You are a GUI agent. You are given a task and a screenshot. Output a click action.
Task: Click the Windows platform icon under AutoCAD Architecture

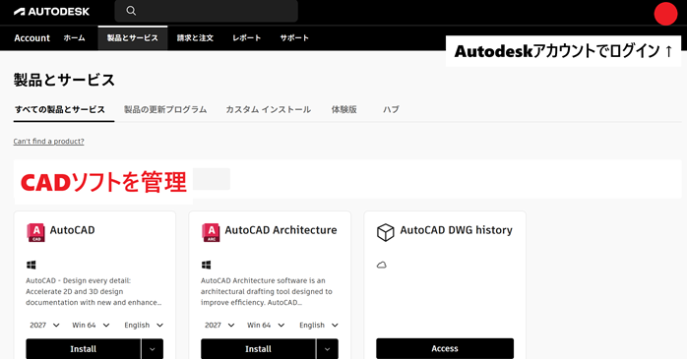(x=207, y=265)
